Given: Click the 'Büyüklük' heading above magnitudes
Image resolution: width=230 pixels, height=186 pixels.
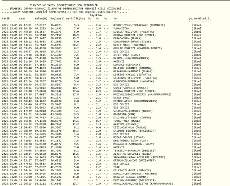Looking at the screenshot, I should point(96,15).
